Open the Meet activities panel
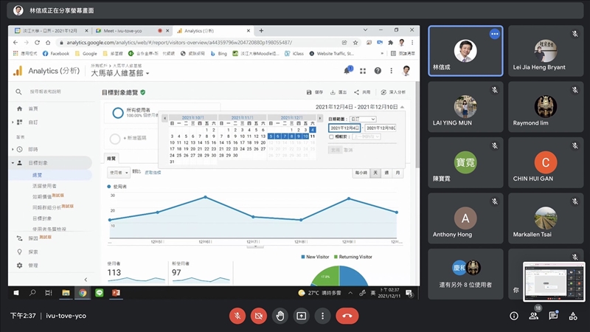 point(572,316)
